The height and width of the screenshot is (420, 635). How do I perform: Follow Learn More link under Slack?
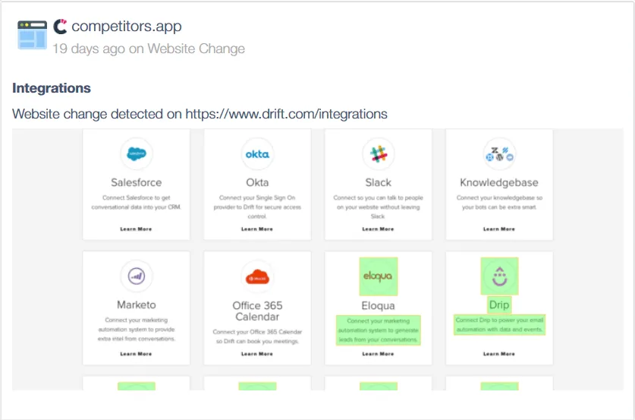tap(378, 229)
